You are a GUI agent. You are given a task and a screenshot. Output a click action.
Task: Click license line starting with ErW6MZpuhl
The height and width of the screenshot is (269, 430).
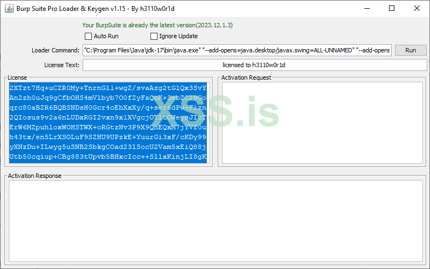[108, 127]
